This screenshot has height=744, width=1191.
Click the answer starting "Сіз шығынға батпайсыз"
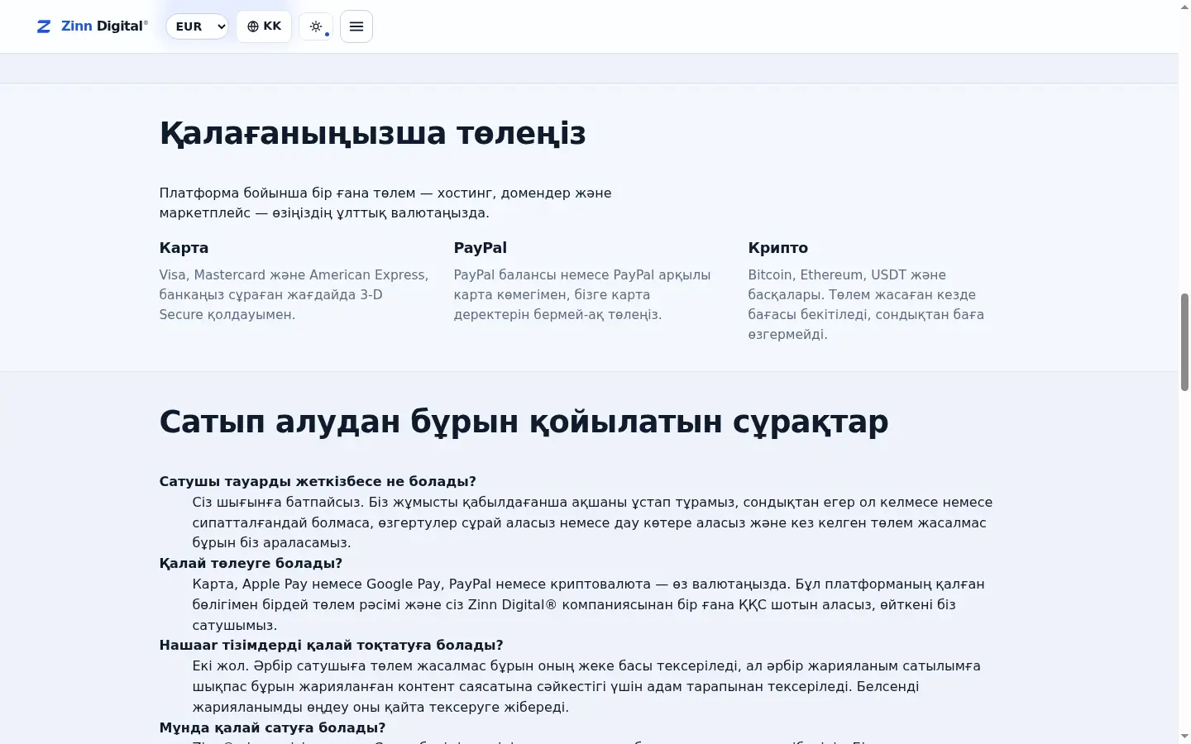tap(592, 522)
